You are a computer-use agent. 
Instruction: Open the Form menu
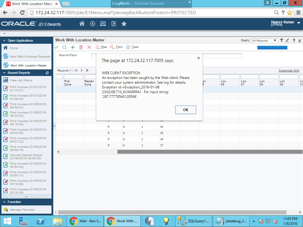point(116,47)
